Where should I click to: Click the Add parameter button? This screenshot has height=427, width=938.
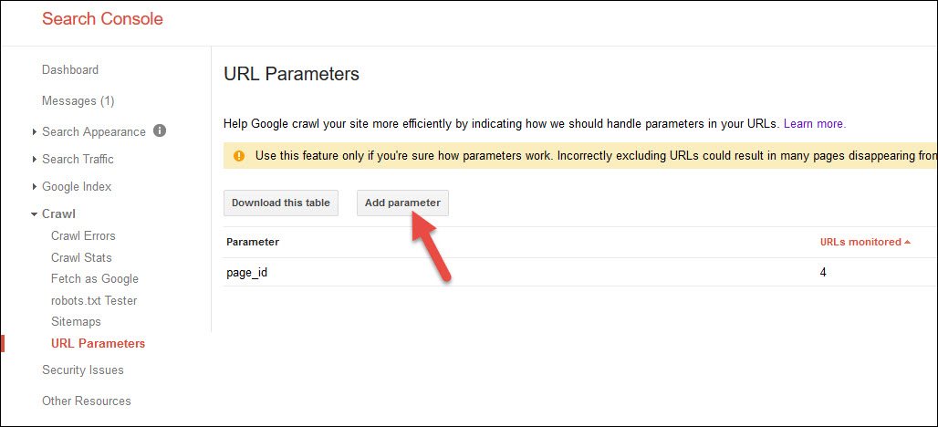[402, 203]
